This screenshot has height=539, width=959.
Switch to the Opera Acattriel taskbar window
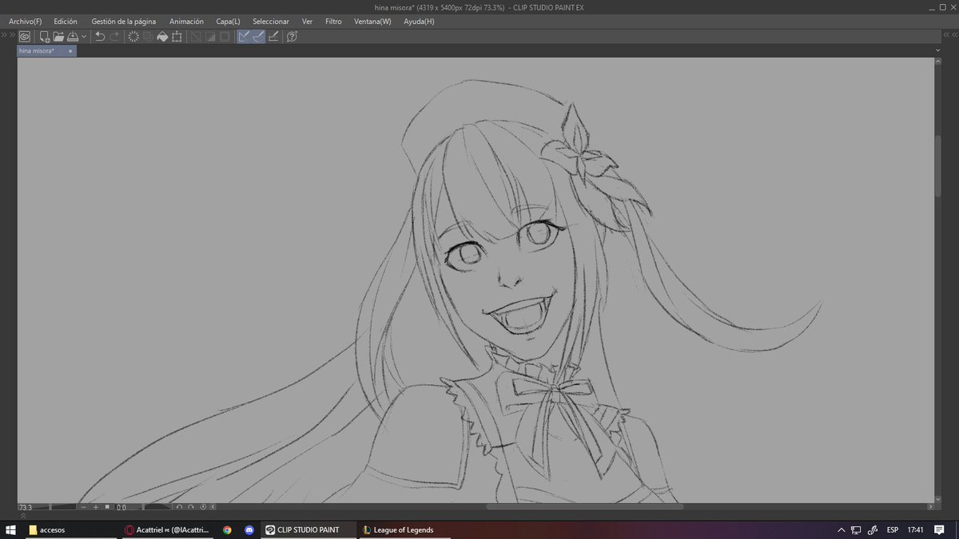[168, 529]
